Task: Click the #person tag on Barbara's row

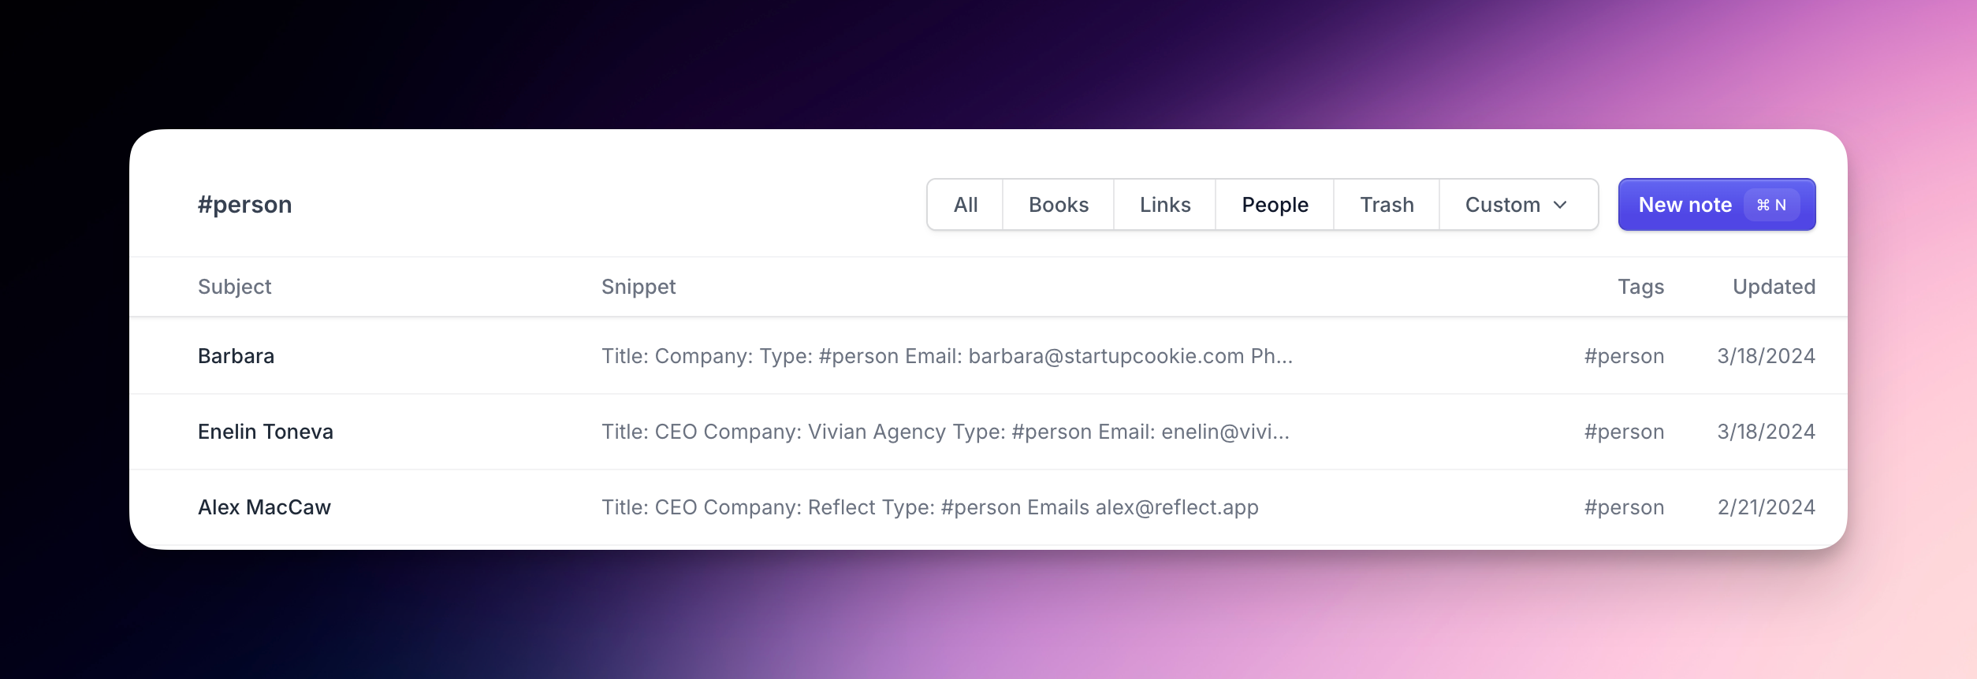Action: [1623, 355]
